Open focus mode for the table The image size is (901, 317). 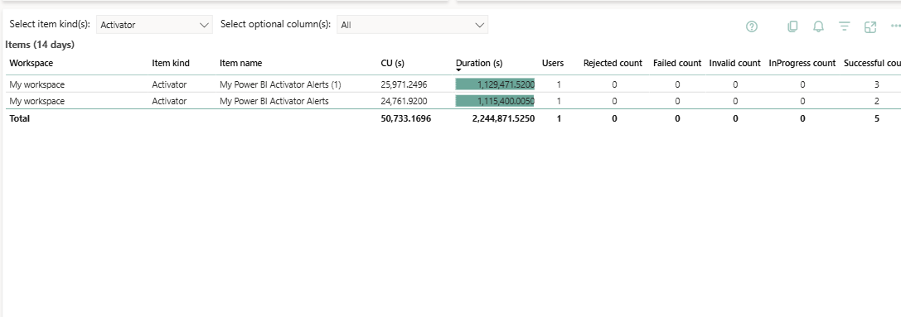[x=870, y=26]
